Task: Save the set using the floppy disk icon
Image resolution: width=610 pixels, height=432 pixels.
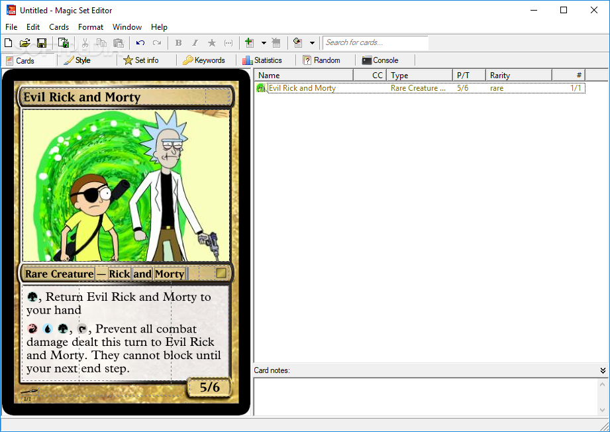Action: click(42, 43)
